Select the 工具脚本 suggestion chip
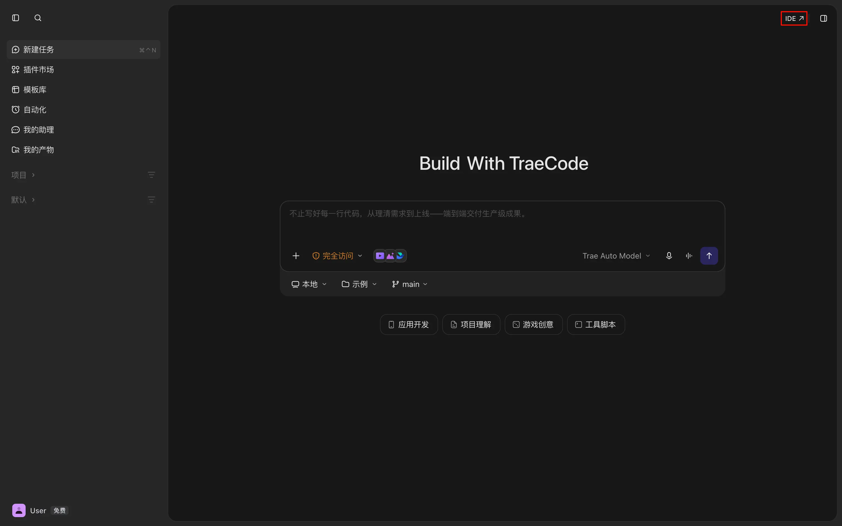842x526 pixels. point(596,325)
